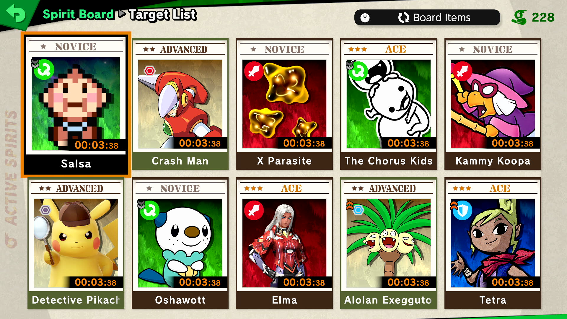Click the blue hexagon icon on Alolan Exeggutor
This screenshot has width=567, height=319.
pyautogui.click(x=358, y=210)
